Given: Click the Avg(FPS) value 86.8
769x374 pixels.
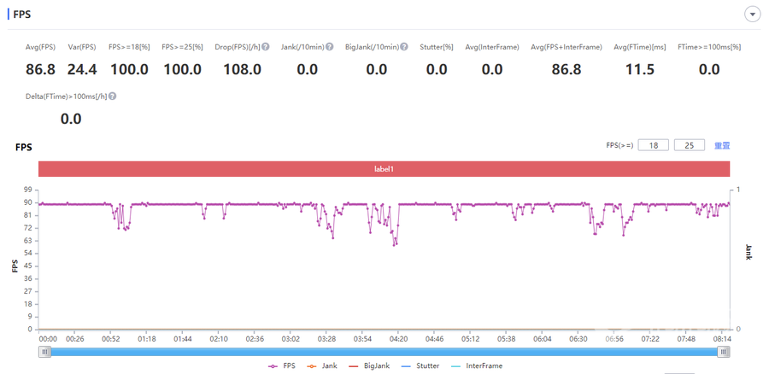Looking at the screenshot, I should [42, 69].
